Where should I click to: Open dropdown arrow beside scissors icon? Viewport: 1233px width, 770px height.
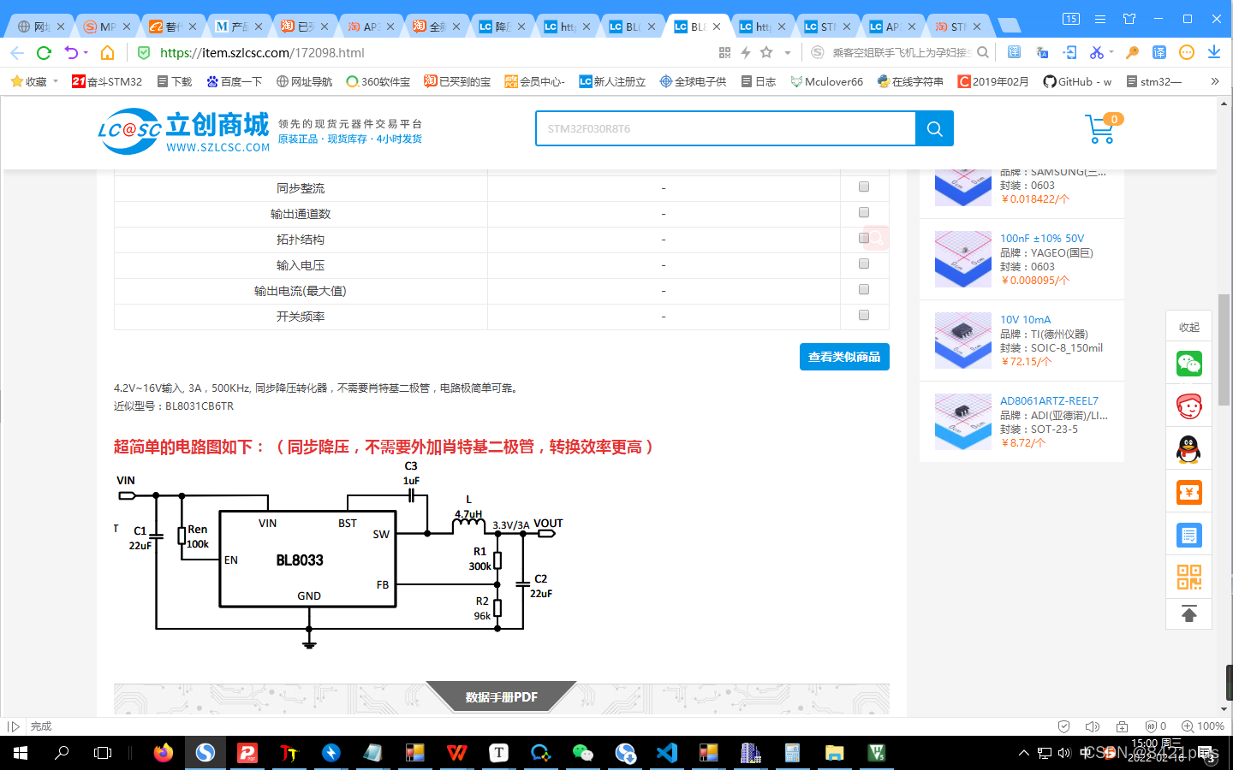(1111, 53)
